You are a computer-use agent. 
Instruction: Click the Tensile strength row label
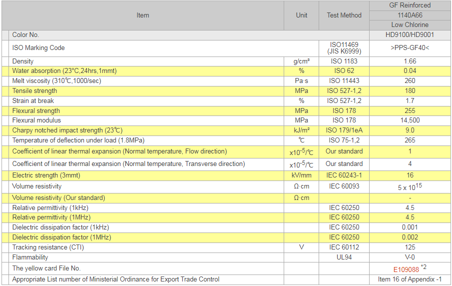(x=34, y=90)
